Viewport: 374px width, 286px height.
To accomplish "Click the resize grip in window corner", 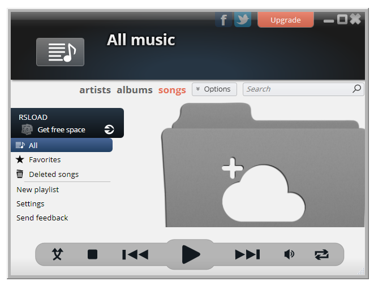I will 361,271.
